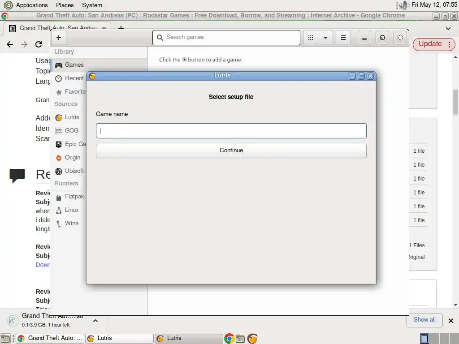Reload the Chrome page
Screen dimensions: 459x344
point(39,44)
